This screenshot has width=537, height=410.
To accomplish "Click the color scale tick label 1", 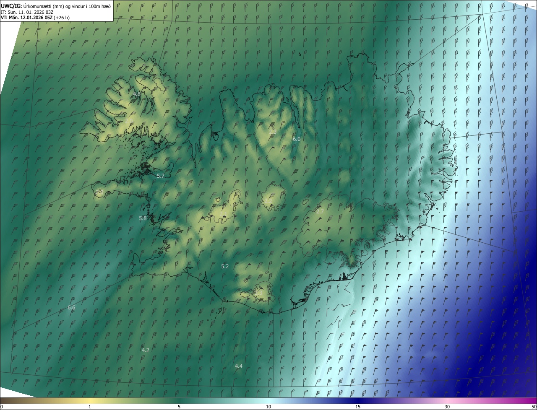I will (90, 407).
